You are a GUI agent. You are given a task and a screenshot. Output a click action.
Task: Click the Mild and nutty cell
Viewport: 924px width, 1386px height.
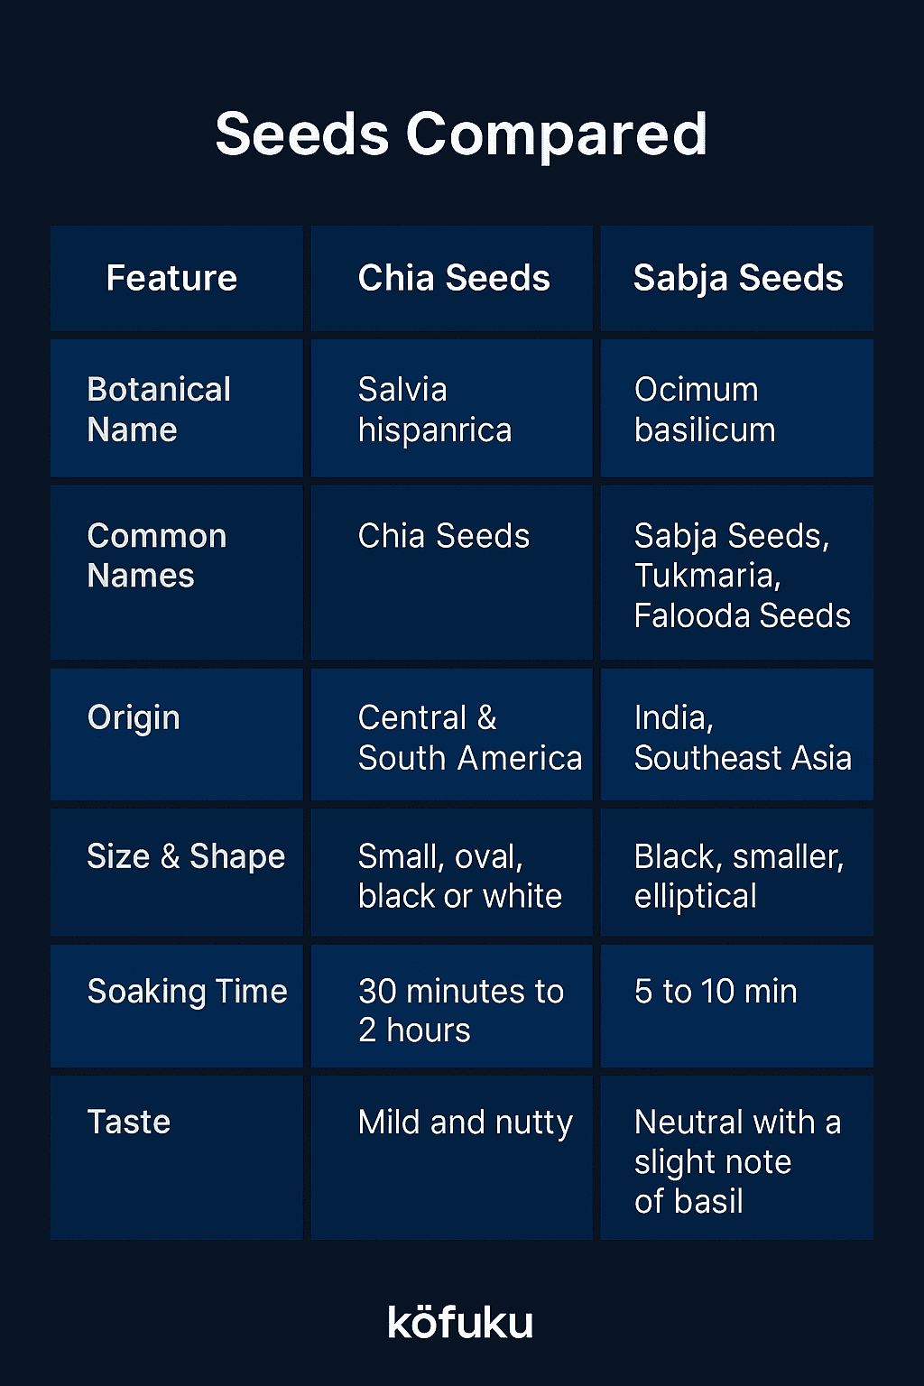(452, 1158)
